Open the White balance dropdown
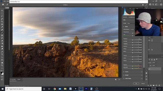Screen dimensions: 163x91 click(x=132, y=29)
